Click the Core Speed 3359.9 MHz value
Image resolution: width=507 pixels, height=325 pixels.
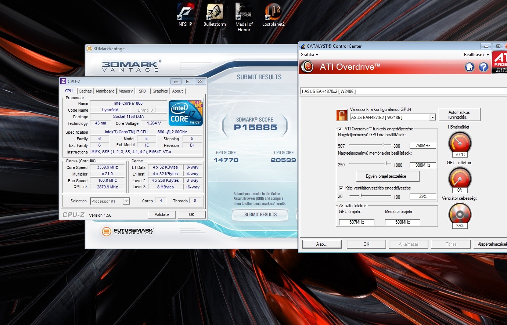click(x=107, y=167)
